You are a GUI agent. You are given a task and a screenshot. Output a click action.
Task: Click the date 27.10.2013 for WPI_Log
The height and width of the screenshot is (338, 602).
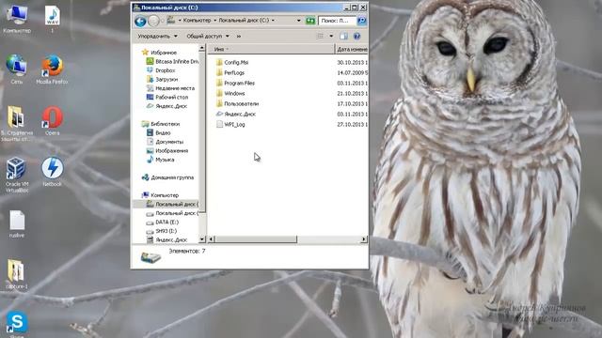[x=352, y=124]
